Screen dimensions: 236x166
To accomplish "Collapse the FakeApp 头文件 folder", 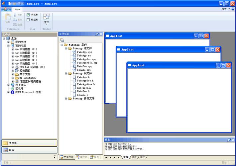I will [66, 73].
